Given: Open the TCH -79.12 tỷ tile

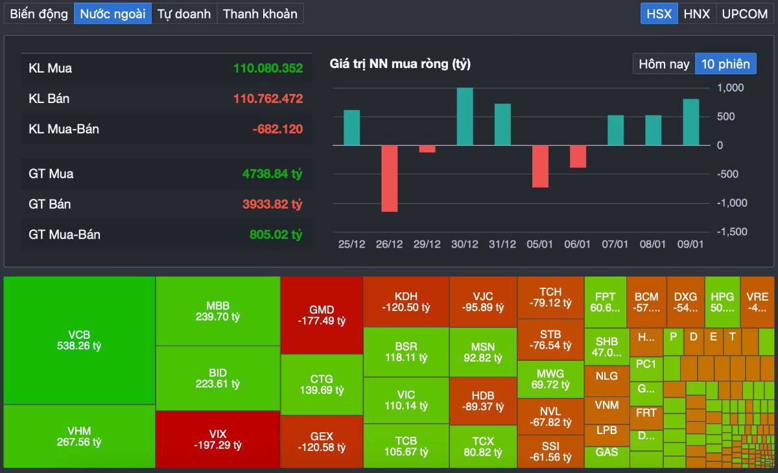Looking at the screenshot, I should 550,297.
